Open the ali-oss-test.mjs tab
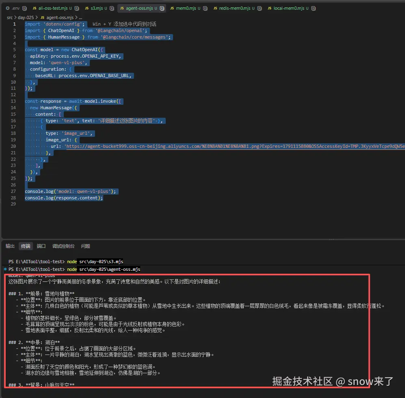This screenshot has height=398, width=405. point(52,8)
